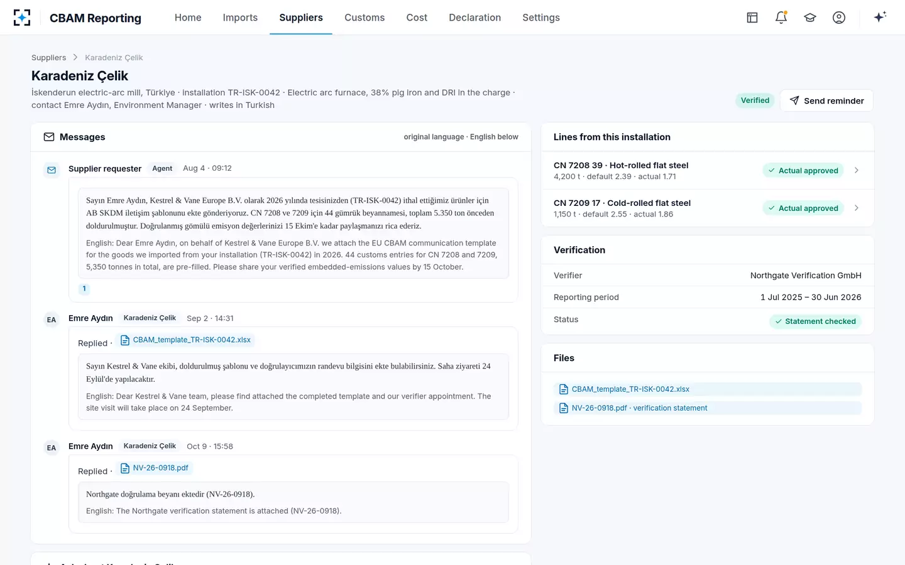
Task: Click the Send reminder button
Action: click(x=826, y=100)
